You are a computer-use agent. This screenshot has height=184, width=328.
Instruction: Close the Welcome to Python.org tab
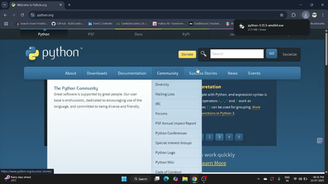[60, 5]
